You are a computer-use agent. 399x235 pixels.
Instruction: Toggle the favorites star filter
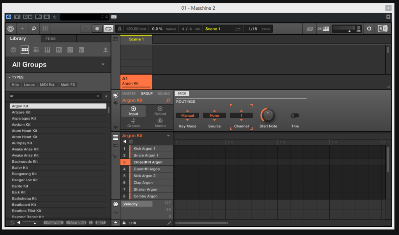(106, 96)
